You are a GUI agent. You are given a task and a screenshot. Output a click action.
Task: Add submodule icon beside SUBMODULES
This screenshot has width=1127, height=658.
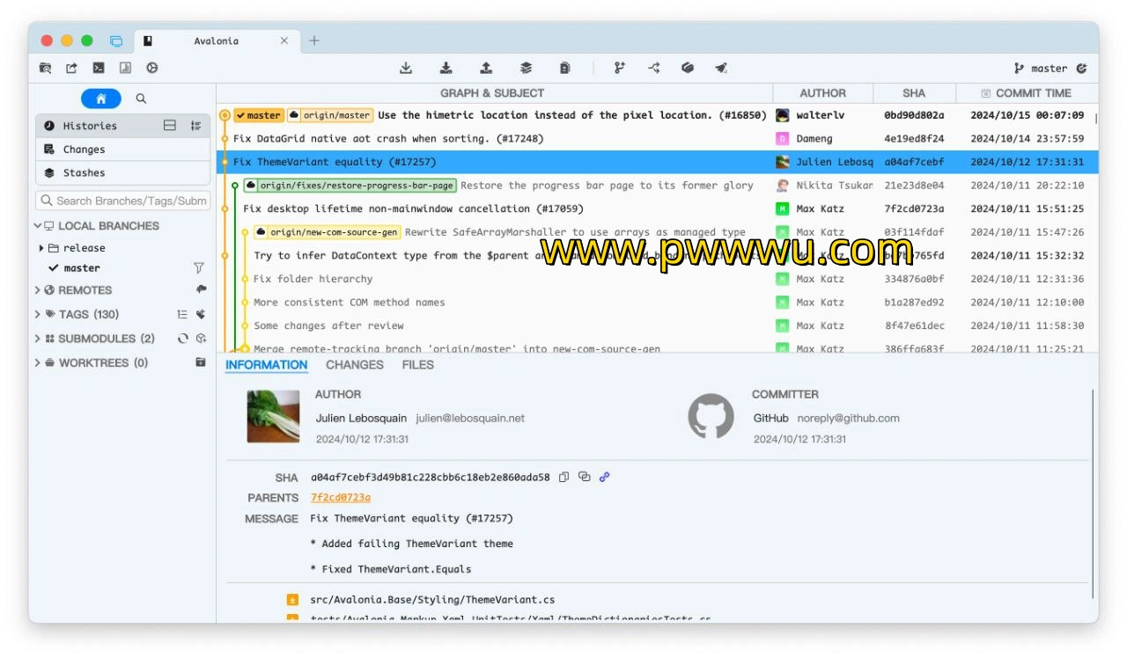pos(201,338)
